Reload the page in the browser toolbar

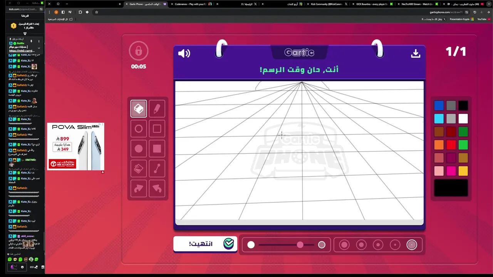point(475,12)
